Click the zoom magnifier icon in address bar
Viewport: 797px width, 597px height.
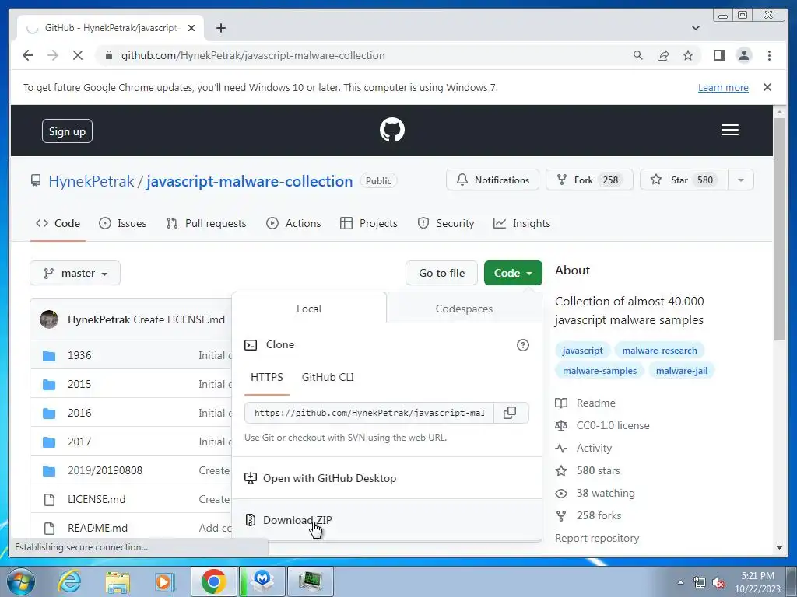[x=637, y=55]
